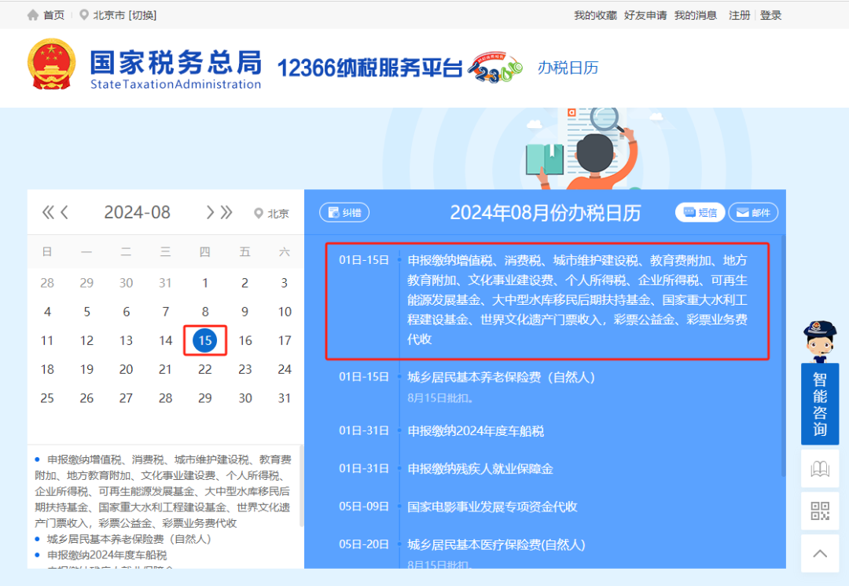This screenshot has width=849, height=586.
Task: Click 申报缴纳2024年度车船税 bullet in left list
Action: pyautogui.click(x=107, y=555)
